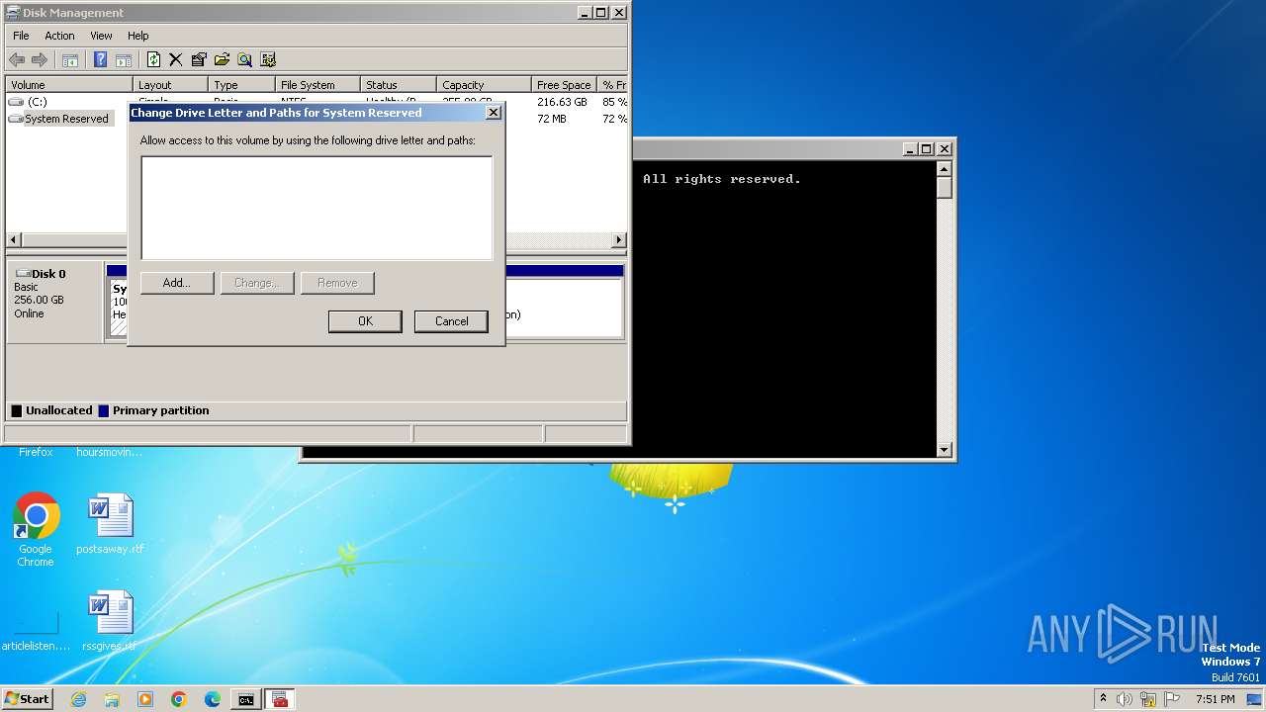
Task: Click the Back arrow in Disk Management toolbar
Action: tap(17, 59)
